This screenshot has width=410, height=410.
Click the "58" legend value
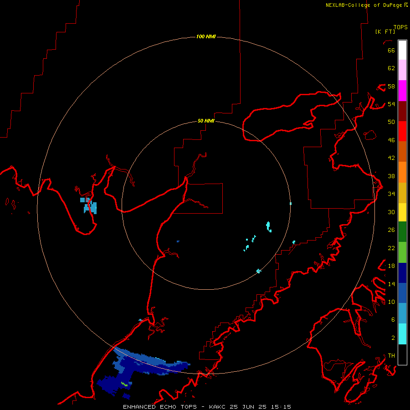tap(391, 86)
